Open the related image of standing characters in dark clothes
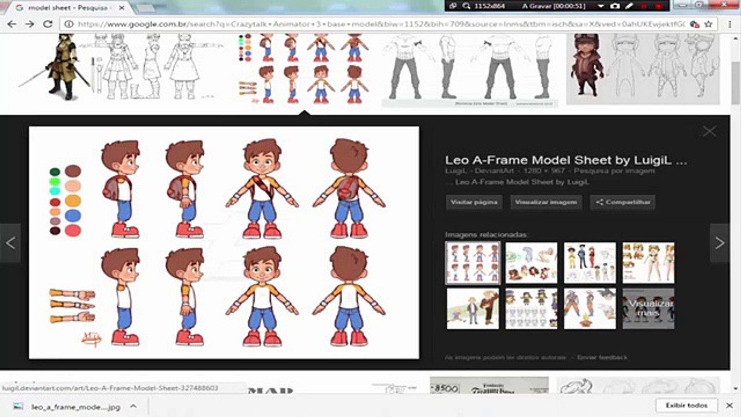Screen dimensions: 741x417 point(590,263)
